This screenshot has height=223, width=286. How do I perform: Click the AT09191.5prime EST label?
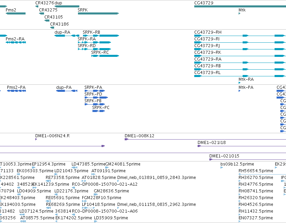(109, 171)
